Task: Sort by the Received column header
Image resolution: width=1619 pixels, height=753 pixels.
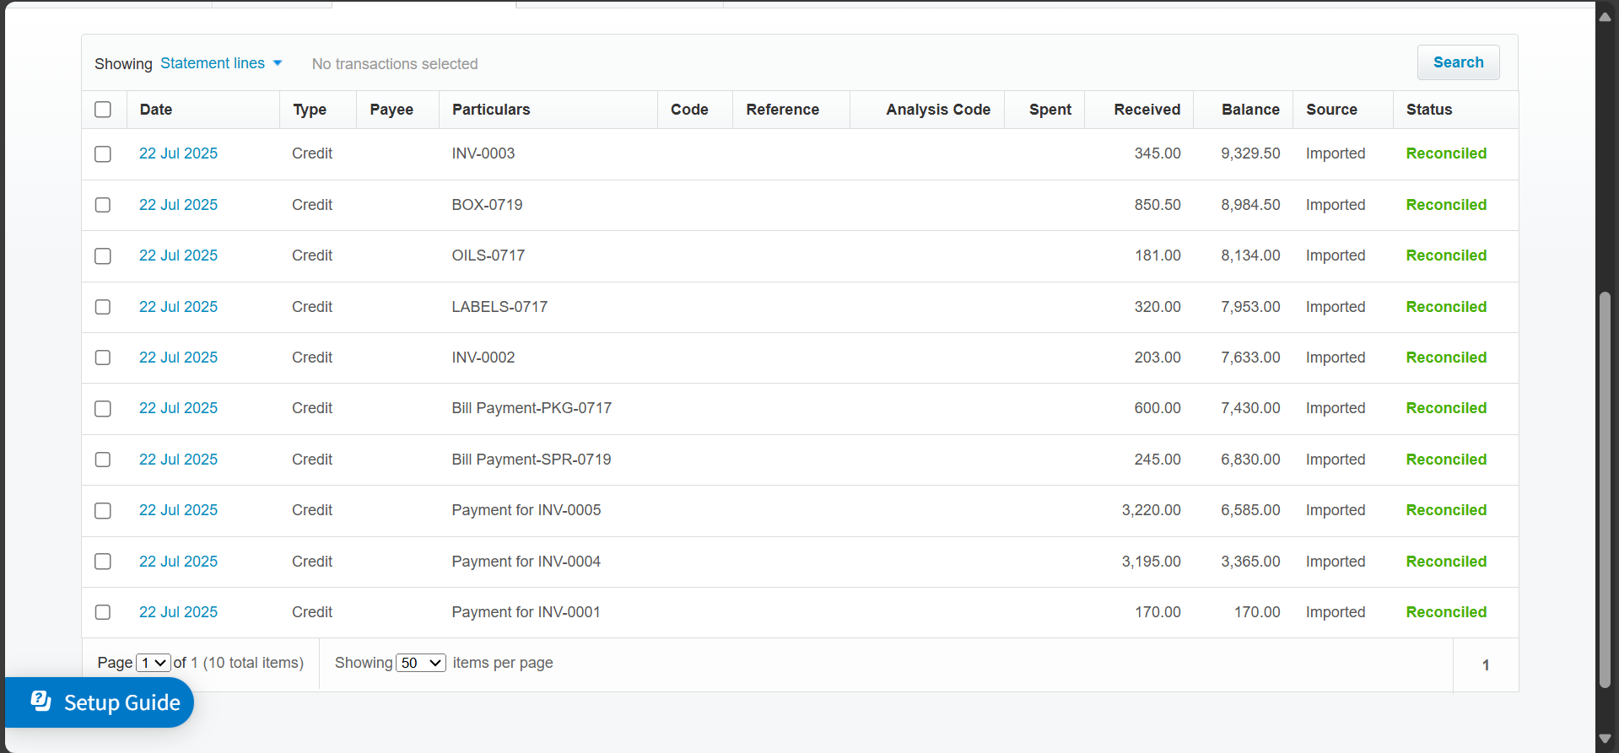Action: coord(1147,110)
